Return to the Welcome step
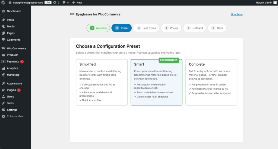Screen dimensions: 278x149 click(x=98, y=28)
